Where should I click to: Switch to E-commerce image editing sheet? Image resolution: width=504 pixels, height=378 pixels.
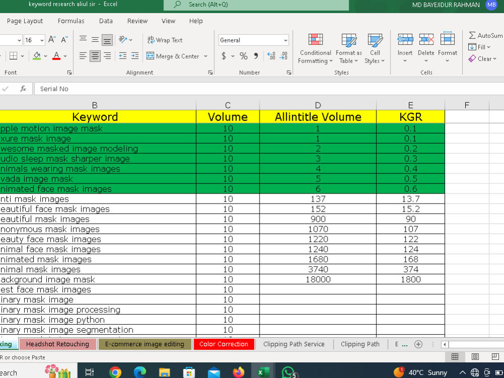145,344
